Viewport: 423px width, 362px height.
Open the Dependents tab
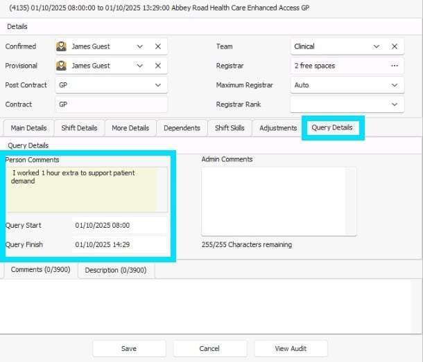182,128
